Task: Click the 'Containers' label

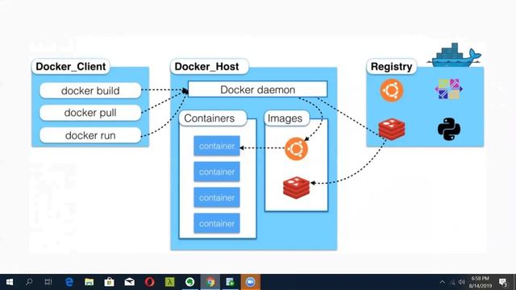Action: [x=213, y=118]
